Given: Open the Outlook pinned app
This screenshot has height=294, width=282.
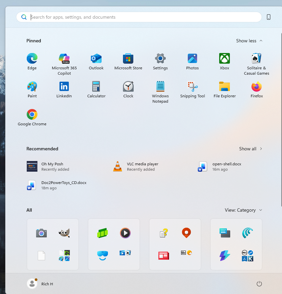Looking at the screenshot, I should point(96,62).
